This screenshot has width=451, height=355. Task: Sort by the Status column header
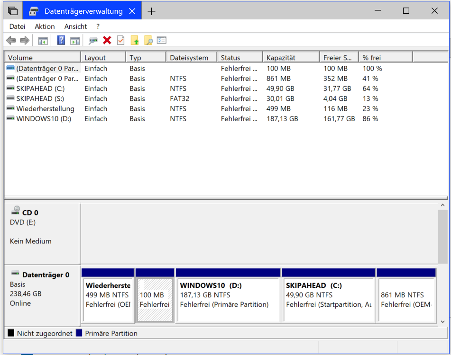tap(240, 58)
